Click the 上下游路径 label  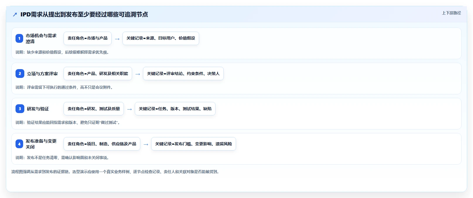pyautogui.click(x=451, y=13)
